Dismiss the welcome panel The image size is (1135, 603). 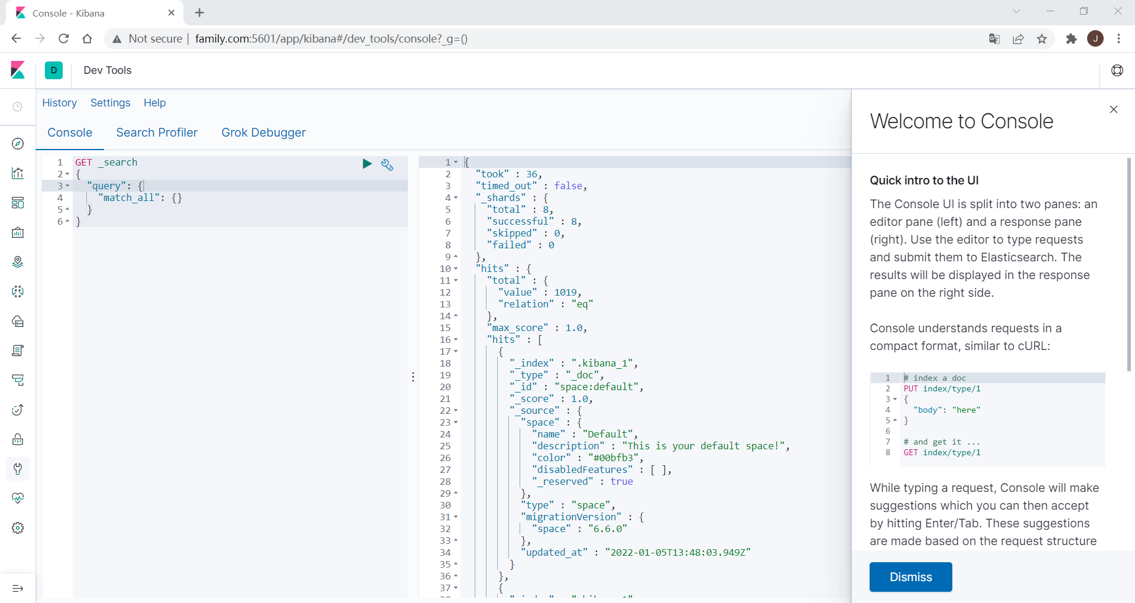910,577
